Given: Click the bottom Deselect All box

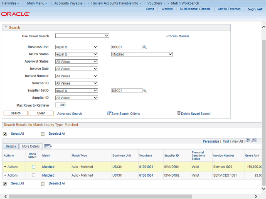Looking at the screenshot, I should pos(42,183).
